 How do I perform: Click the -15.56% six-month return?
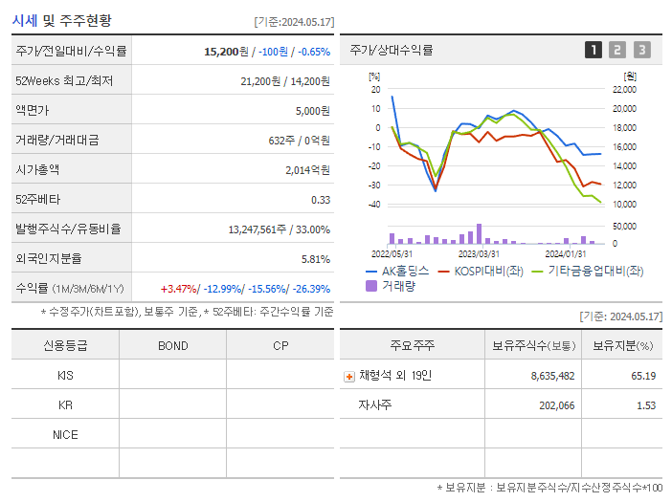267,289
